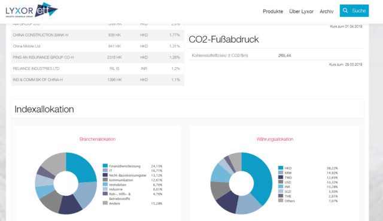Click the Währungsallokation chart title
383x221 pixels.
pos(275,139)
